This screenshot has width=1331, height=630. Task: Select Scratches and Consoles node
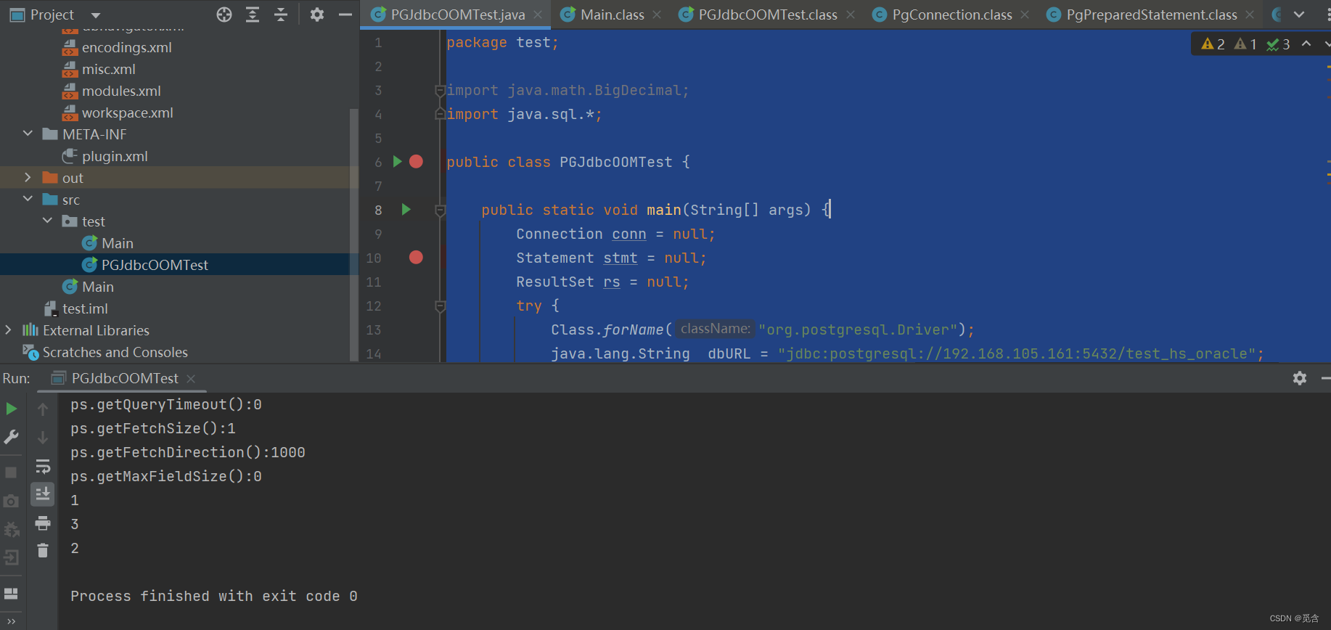point(115,352)
